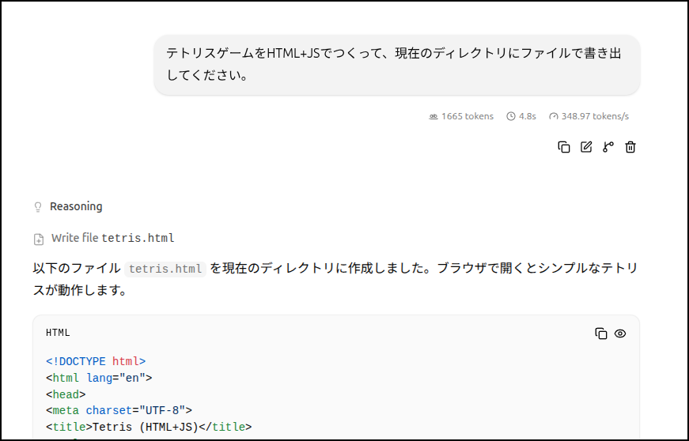Click the title Tetris (HTML+JS) line
This screenshot has height=441, width=689.
(x=149, y=427)
